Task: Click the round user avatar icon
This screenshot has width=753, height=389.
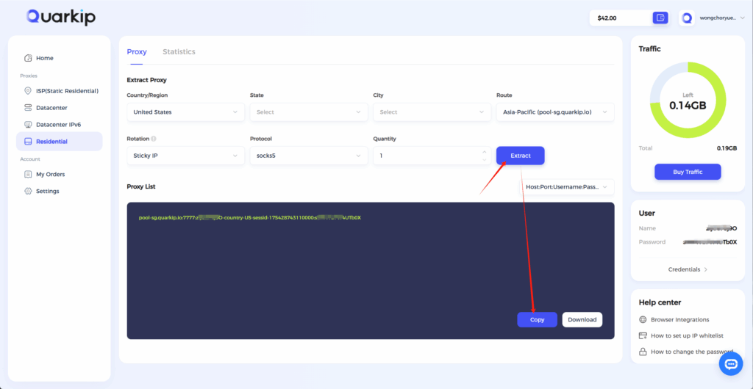Action: [687, 18]
